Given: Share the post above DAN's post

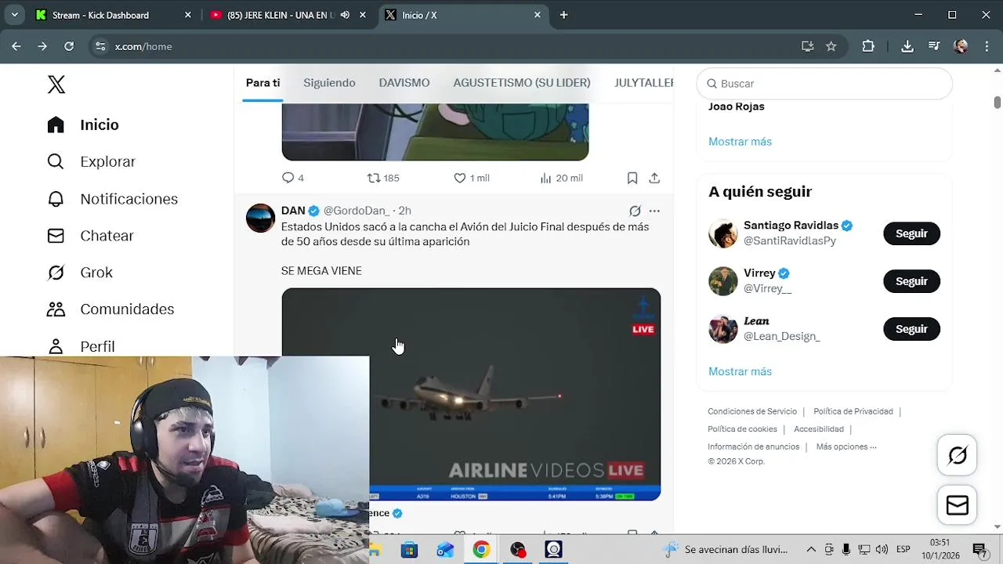Looking at the screenshot, I should pyautogui.click(x=654, y=178).
